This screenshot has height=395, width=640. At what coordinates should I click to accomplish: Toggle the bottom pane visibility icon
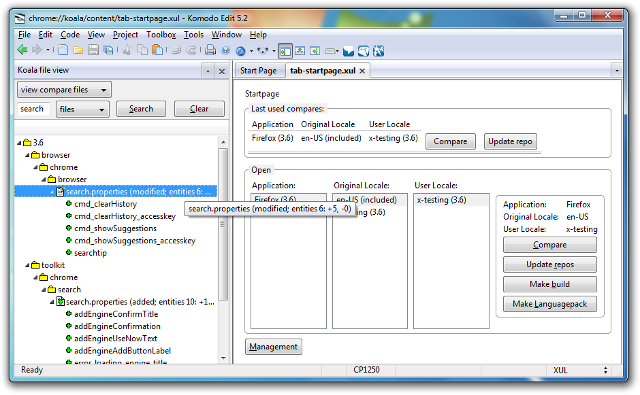[300, 50]
